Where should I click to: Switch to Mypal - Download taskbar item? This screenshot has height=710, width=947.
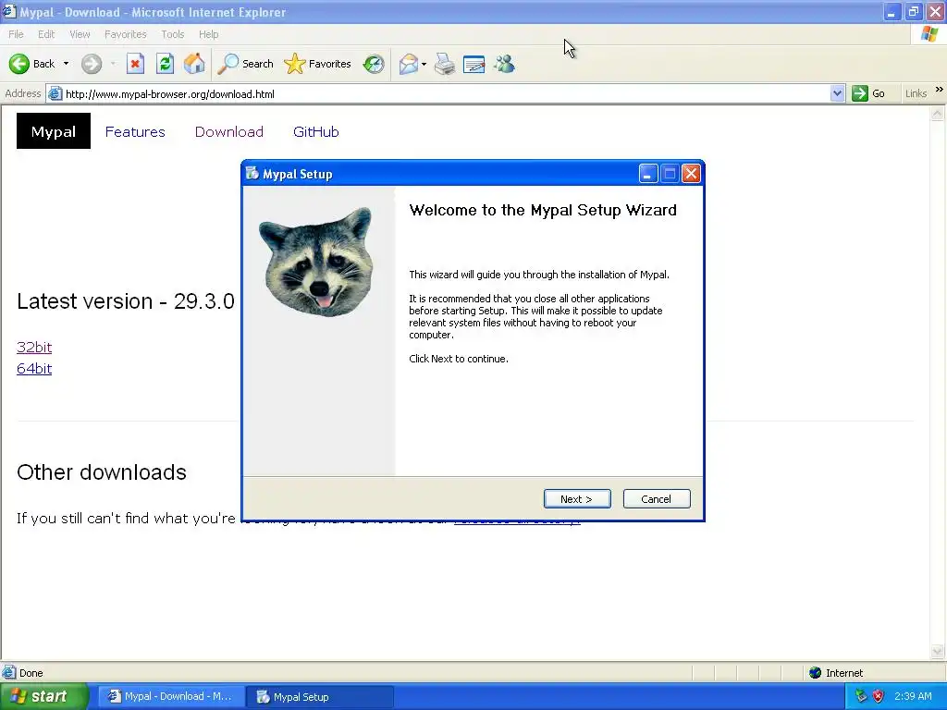[171, 696]
